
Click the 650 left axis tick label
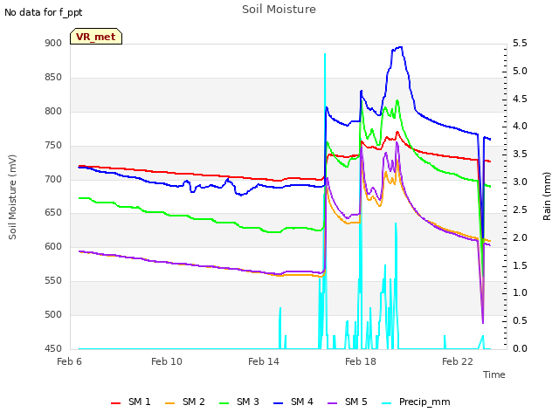coord(53,213)
